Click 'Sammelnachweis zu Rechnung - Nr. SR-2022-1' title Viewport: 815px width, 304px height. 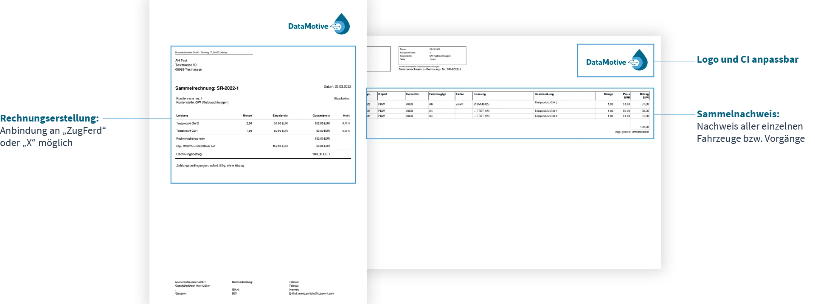click(430, 69)
